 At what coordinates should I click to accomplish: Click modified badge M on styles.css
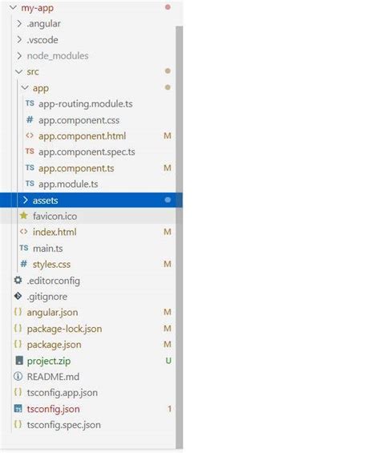click(168, 264)
